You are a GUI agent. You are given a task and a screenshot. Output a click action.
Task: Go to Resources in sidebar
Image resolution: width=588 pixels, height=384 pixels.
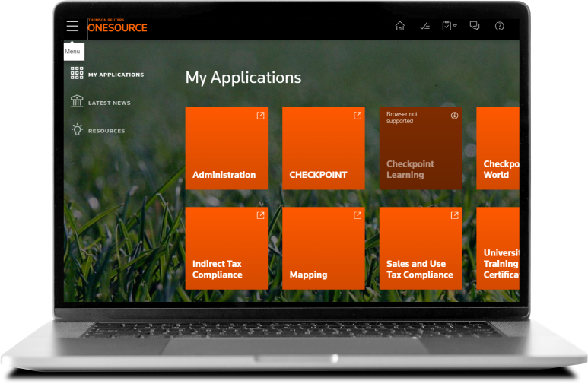pos(106,131)
